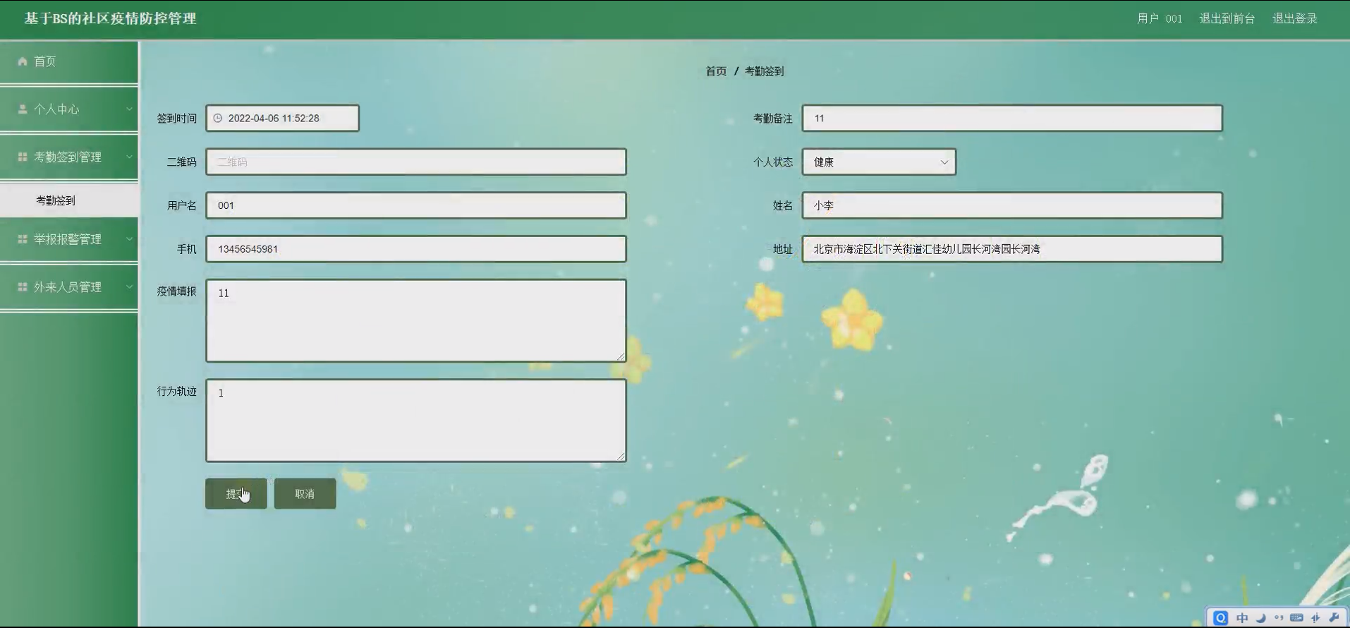Open the soft keyboard icon in IME bar
The height and width of the screenshot is (628, 1350).
click(1296, 618)
